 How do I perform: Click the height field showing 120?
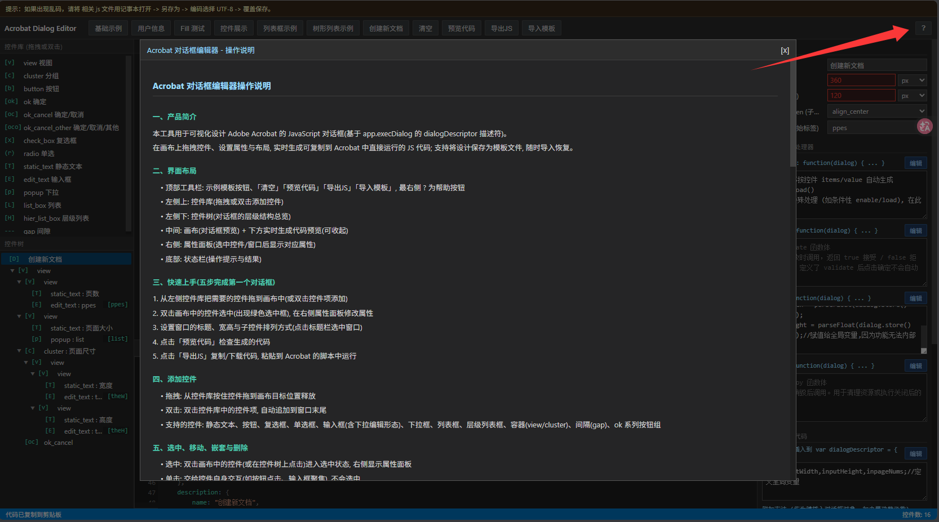tap(861, 96)
